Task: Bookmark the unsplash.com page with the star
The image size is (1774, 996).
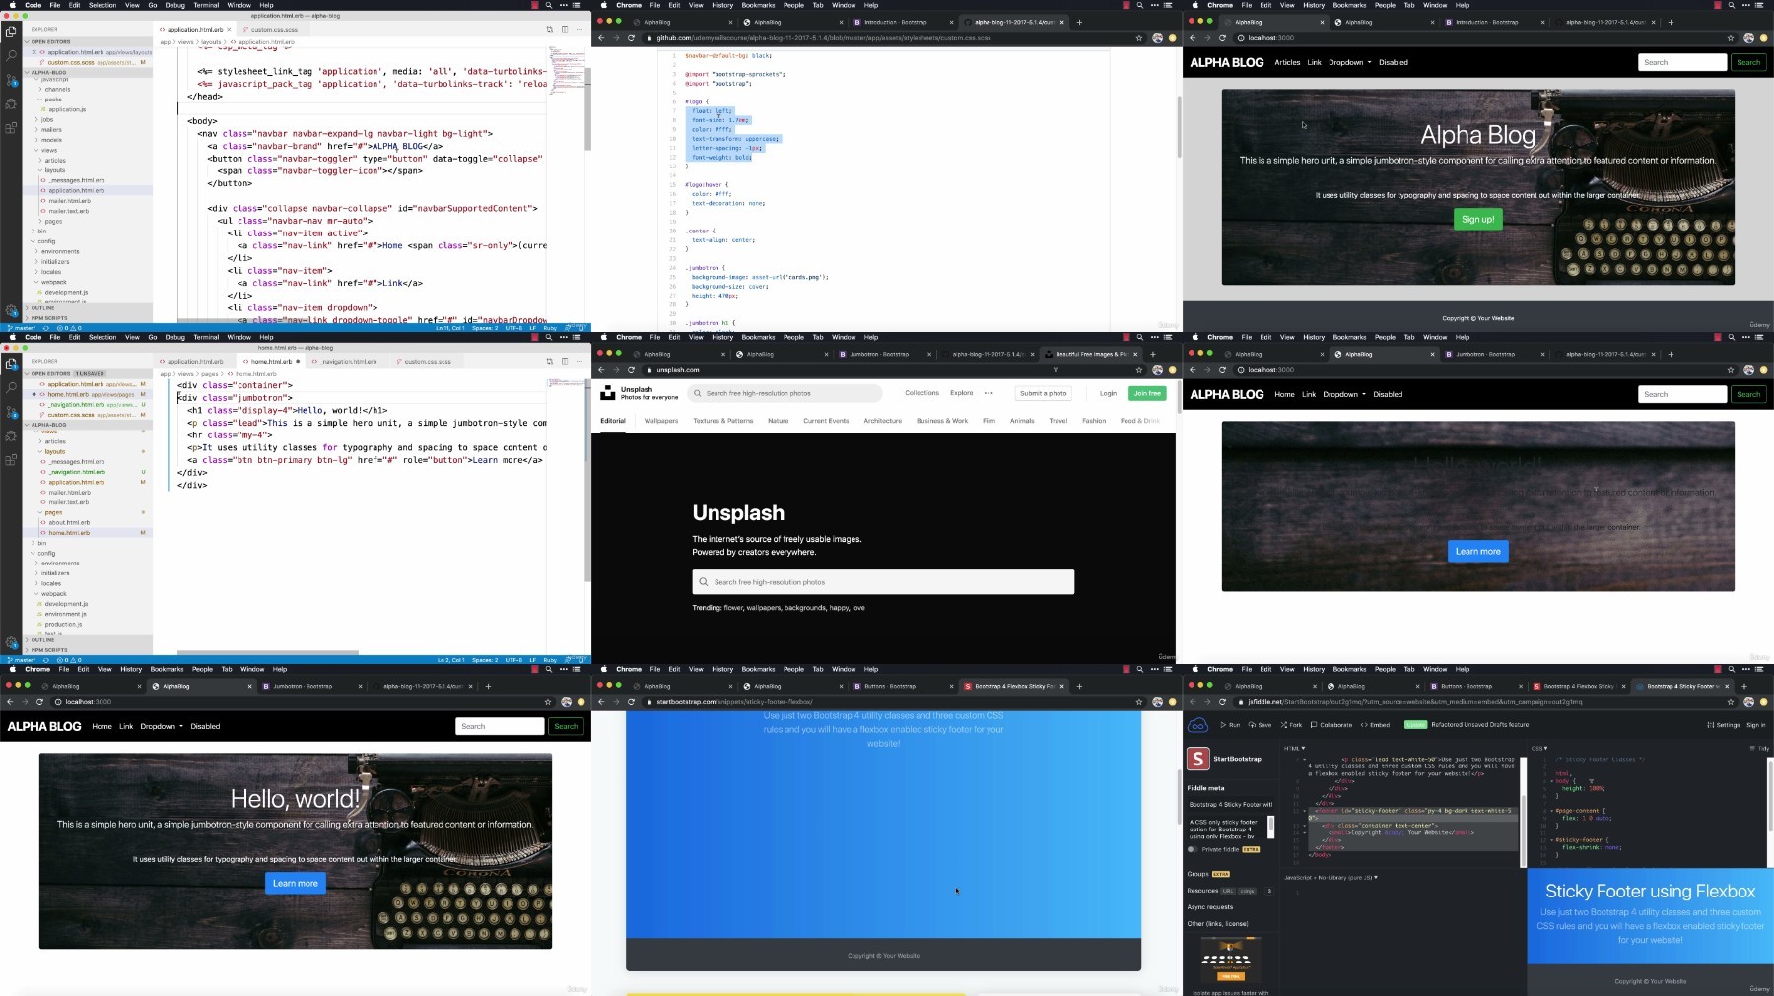Action: point(1139,370)
